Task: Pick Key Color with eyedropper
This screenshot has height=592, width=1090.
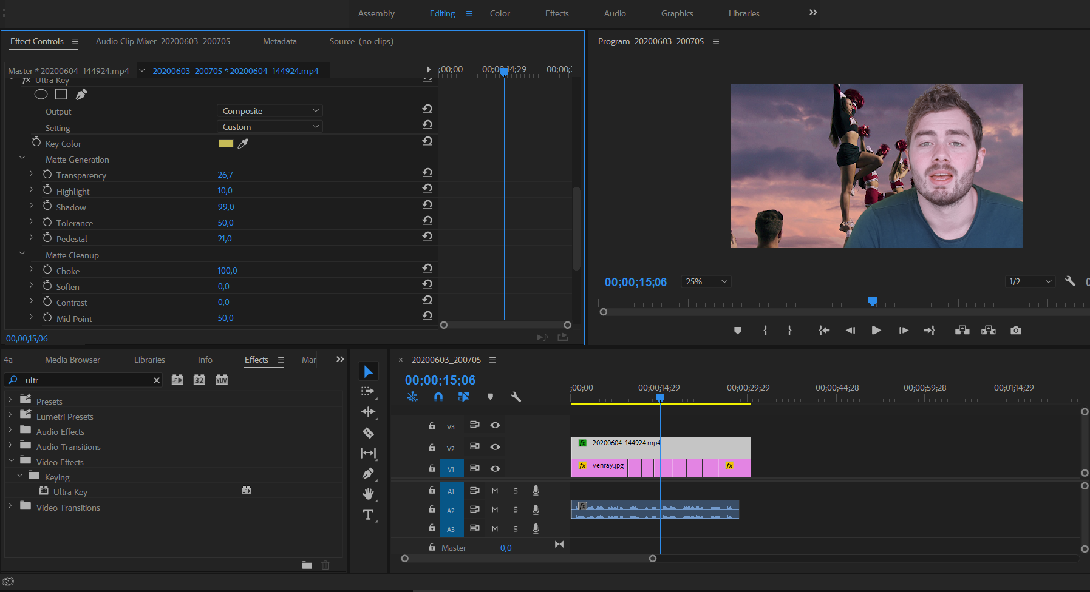Action: pos(243,143)
